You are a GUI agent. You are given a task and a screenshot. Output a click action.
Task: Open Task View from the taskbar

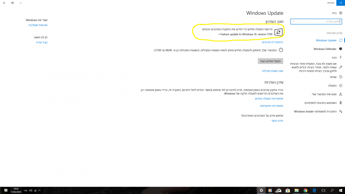coord(323,191)
